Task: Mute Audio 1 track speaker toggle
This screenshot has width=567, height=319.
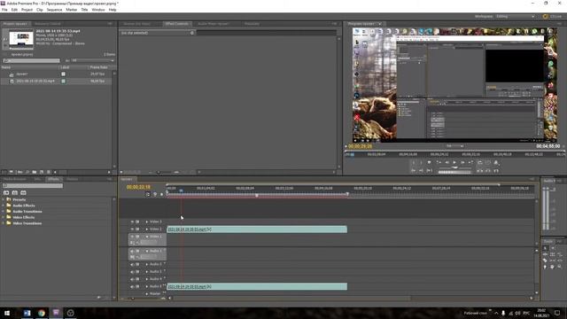Action: point(132,251)
